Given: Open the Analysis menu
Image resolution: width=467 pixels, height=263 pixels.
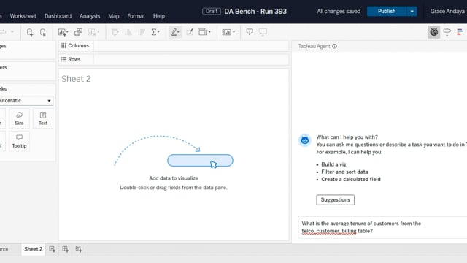Looking at the screenshot, I should [x=90, y=16].
